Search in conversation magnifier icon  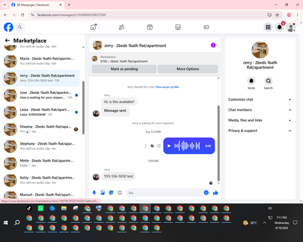pyautogui.click(x=268, y=81)
